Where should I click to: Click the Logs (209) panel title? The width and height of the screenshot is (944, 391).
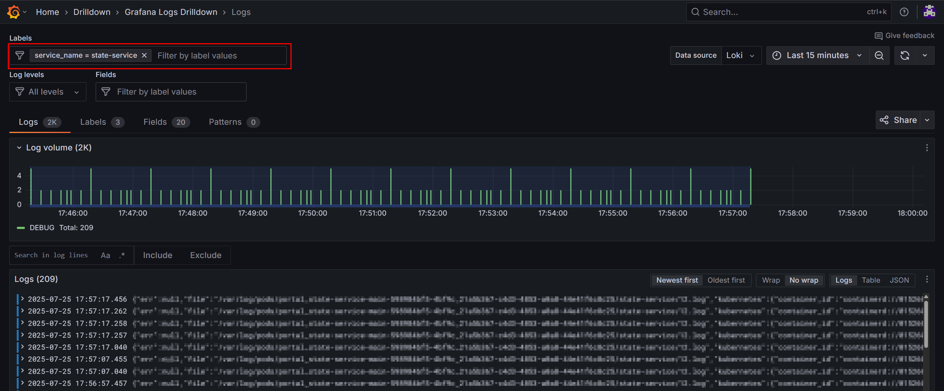36,279
